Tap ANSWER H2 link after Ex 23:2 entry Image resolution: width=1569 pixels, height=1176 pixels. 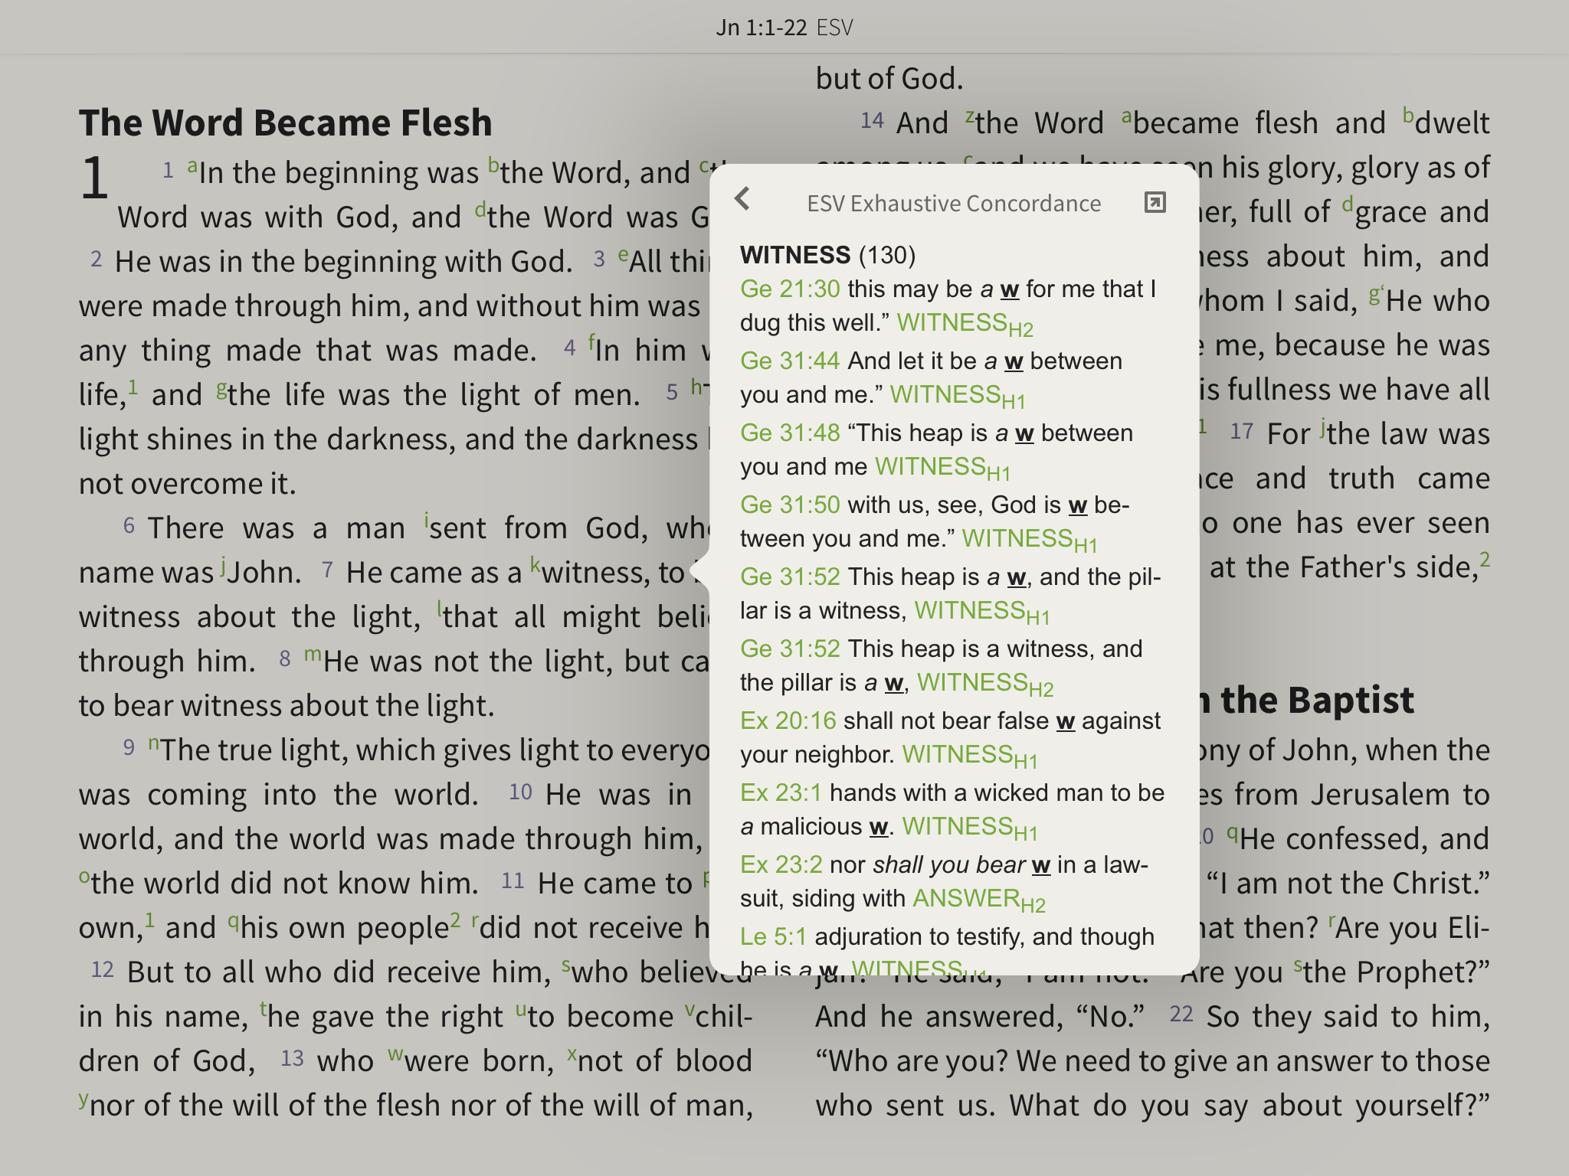[x=979, y=900]
